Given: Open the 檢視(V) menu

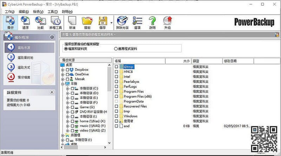Looking at the screenshot, I should click(38, 12).
